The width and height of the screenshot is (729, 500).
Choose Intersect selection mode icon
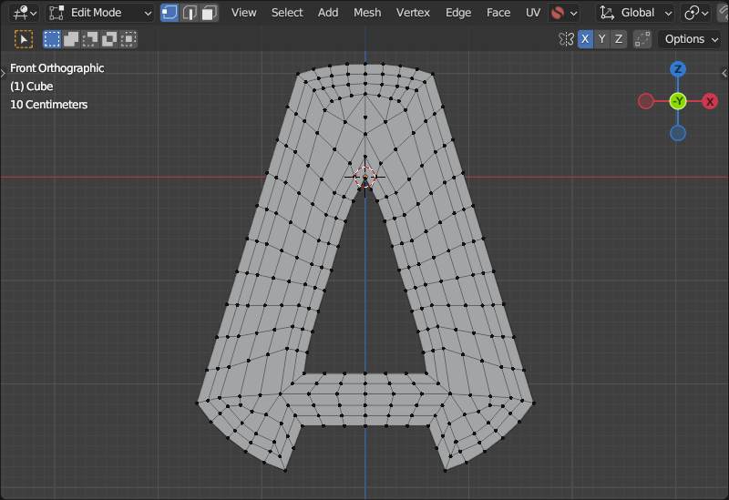click(x=128, y=39)
